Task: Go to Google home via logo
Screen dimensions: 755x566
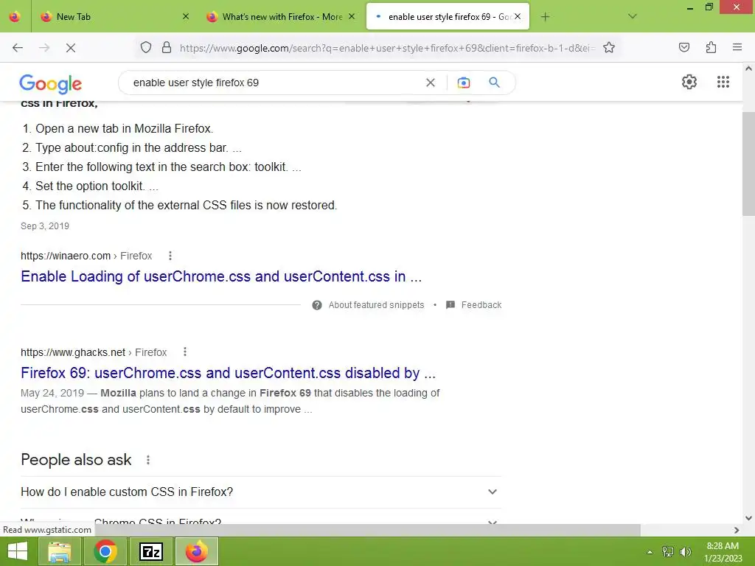Action: (x=51, y=84)
